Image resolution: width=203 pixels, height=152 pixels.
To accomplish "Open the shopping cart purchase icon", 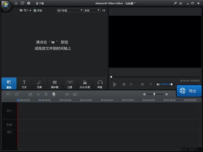I will pos(181,3).
